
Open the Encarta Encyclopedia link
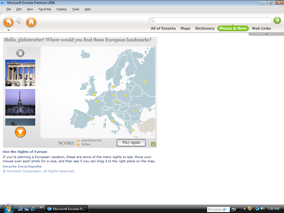[22, 166]
